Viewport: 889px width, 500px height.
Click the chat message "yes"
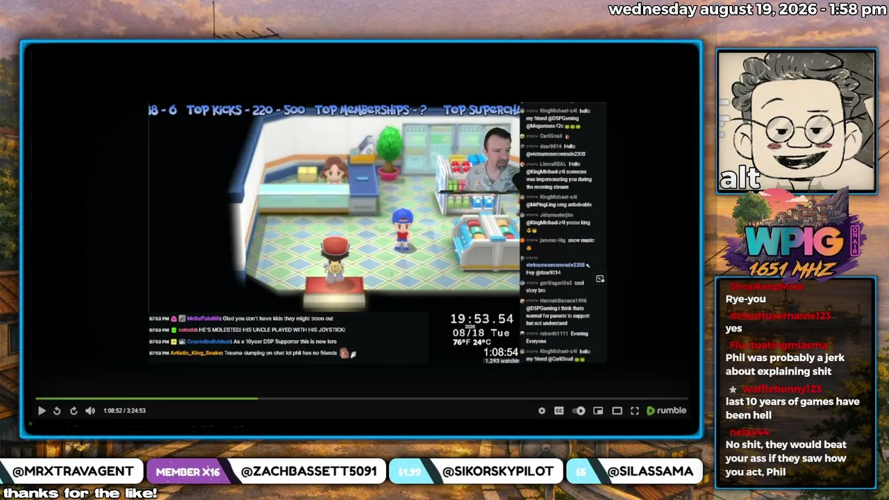(734, 328)
